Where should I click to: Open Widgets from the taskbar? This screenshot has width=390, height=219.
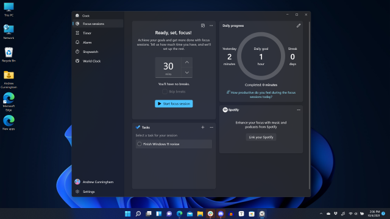click(158, 214)
